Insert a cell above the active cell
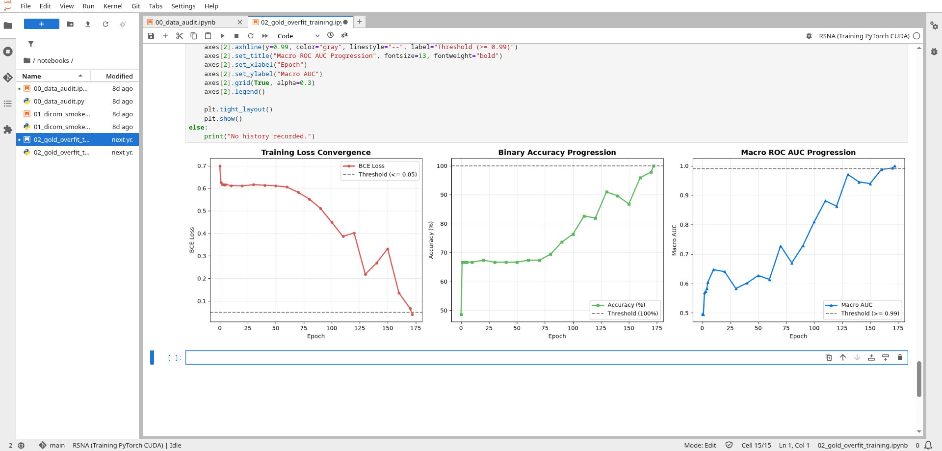This screenshot has height=451, width=942. [x=871, y=357]
